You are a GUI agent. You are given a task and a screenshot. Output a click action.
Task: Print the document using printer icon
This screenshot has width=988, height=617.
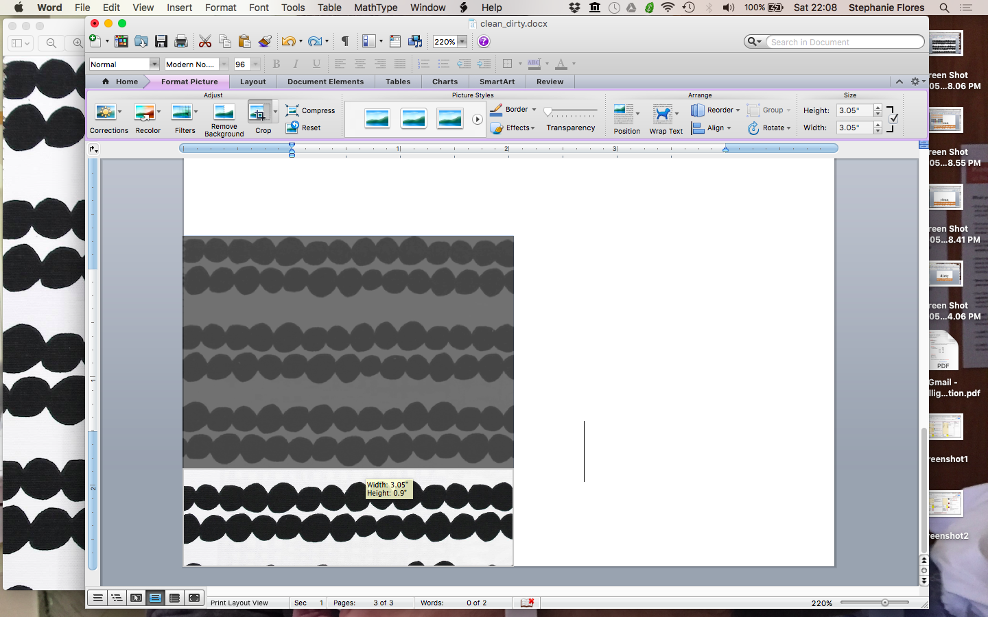pos(181,41)
